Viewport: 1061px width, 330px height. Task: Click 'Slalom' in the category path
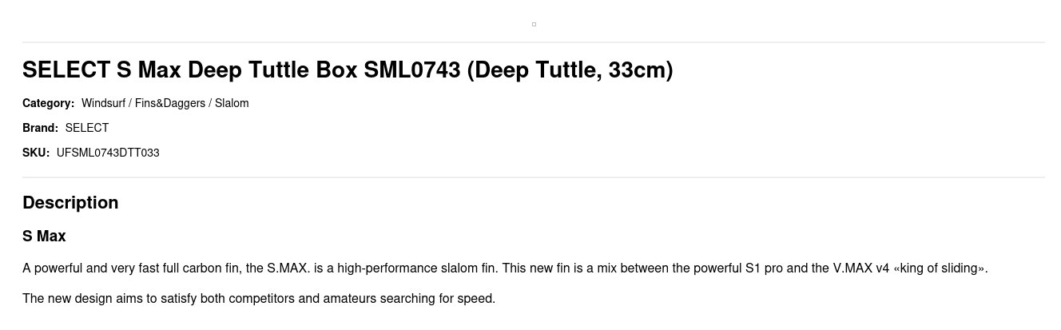pos(232,103)
